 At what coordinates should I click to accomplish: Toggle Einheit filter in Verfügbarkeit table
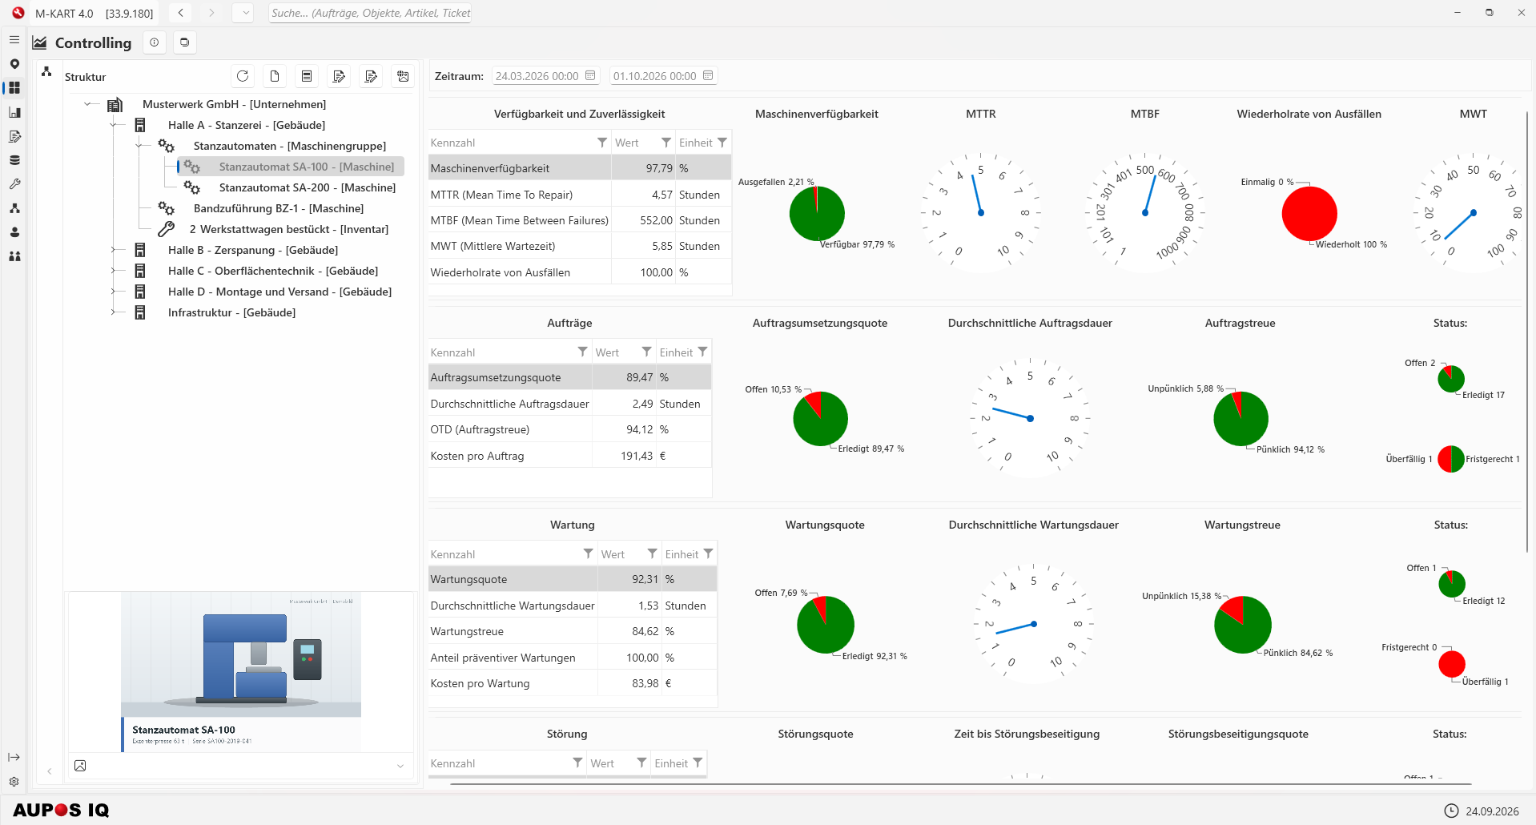[x=722, y=143]
